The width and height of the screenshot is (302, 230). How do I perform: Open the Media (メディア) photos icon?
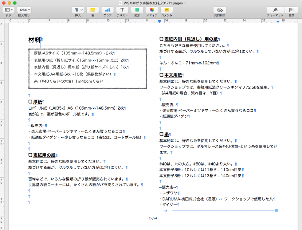pos(152,10)
